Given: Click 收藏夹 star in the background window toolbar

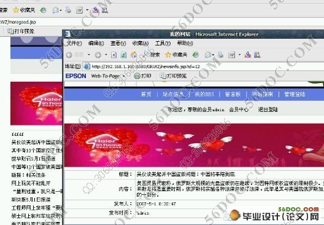Looking at the screenshot, I should click(x=24, y=10).
